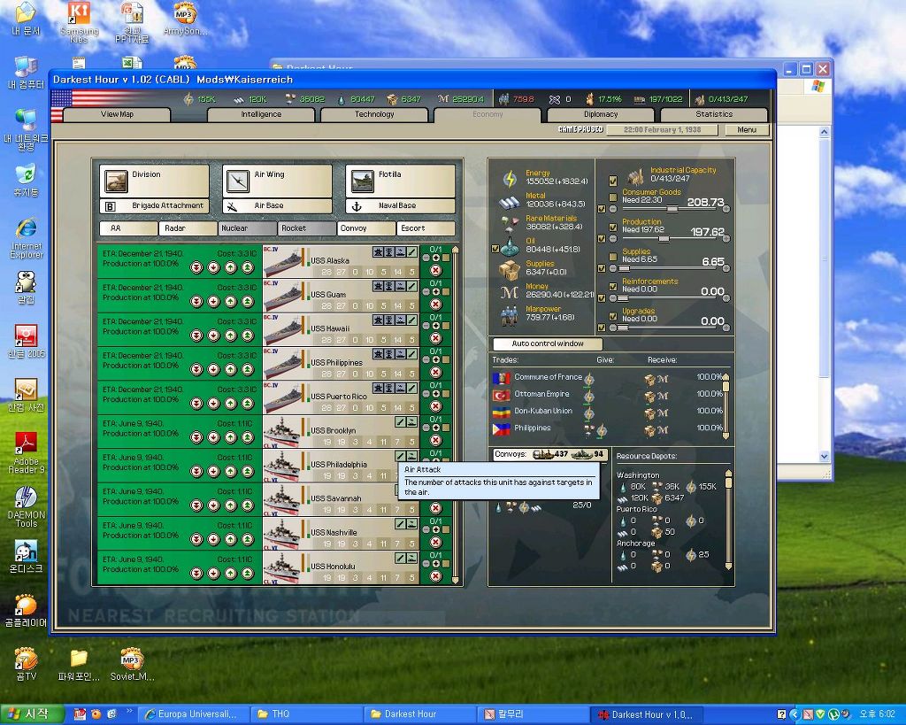This screenshot has height=725, width=906.
Task: Click the Philippines flag in Trades
Action: (501, 429)
